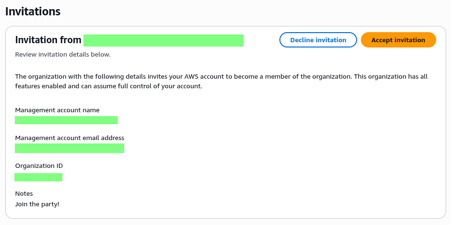Click the 'Management account name' label
Image resolution: width=451 pixels, height=225 pixels.
57,110
